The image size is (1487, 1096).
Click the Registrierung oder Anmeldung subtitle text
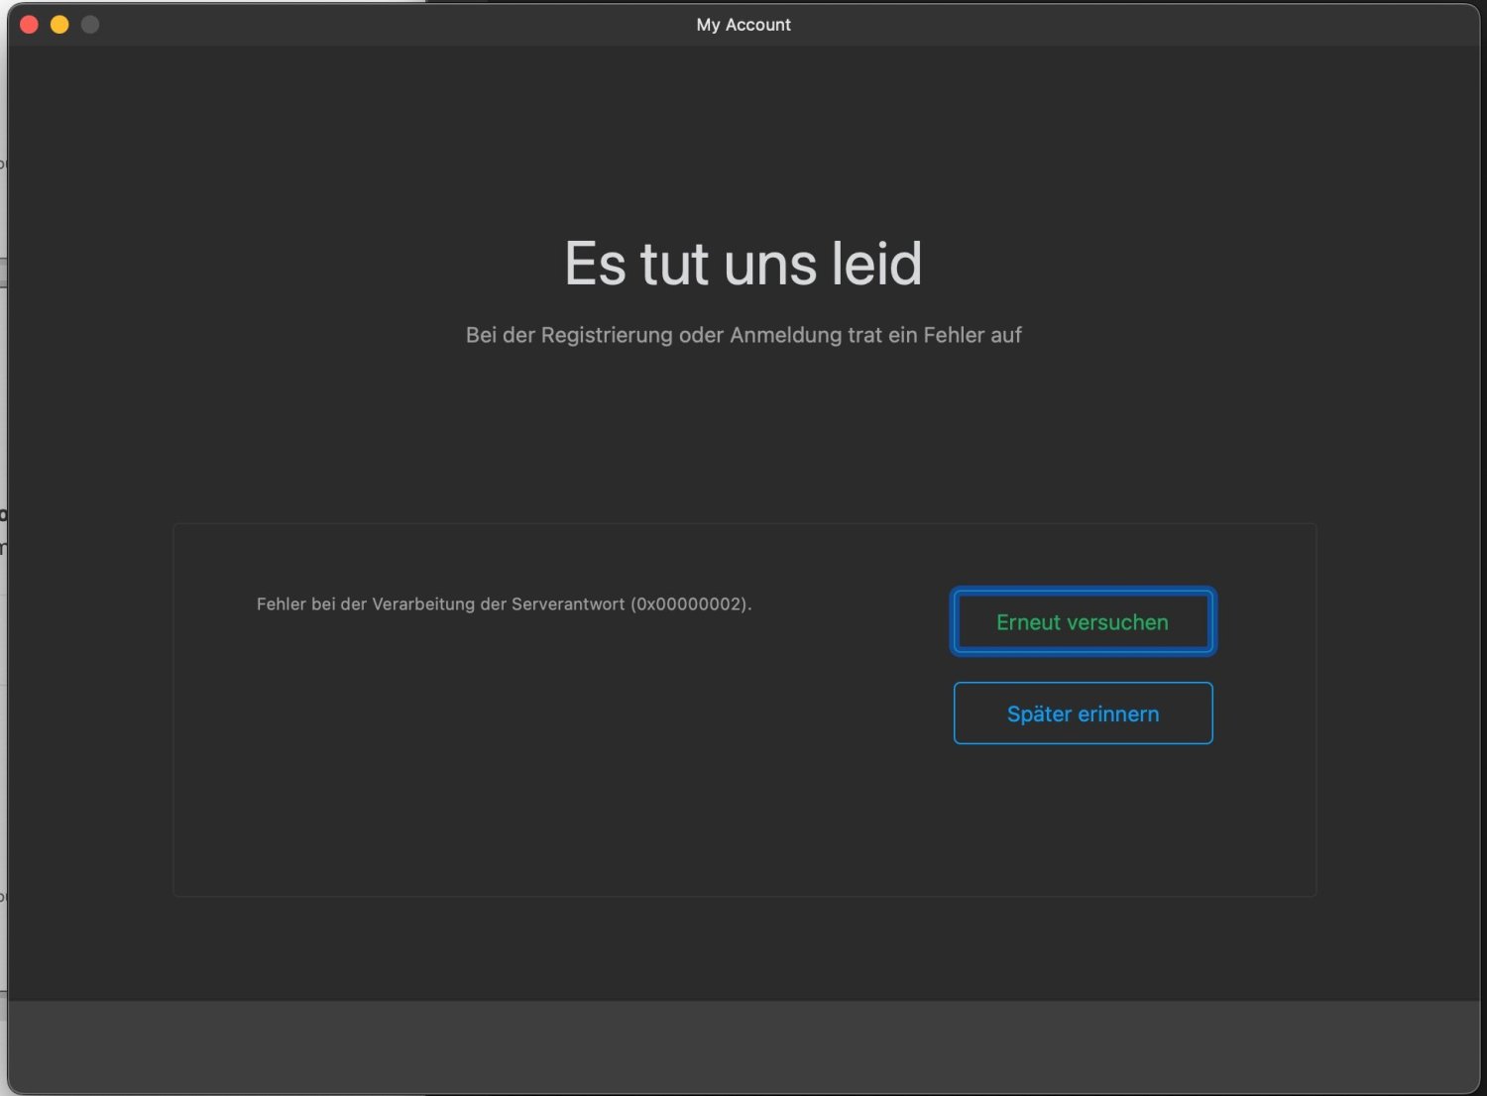point(743,335)
